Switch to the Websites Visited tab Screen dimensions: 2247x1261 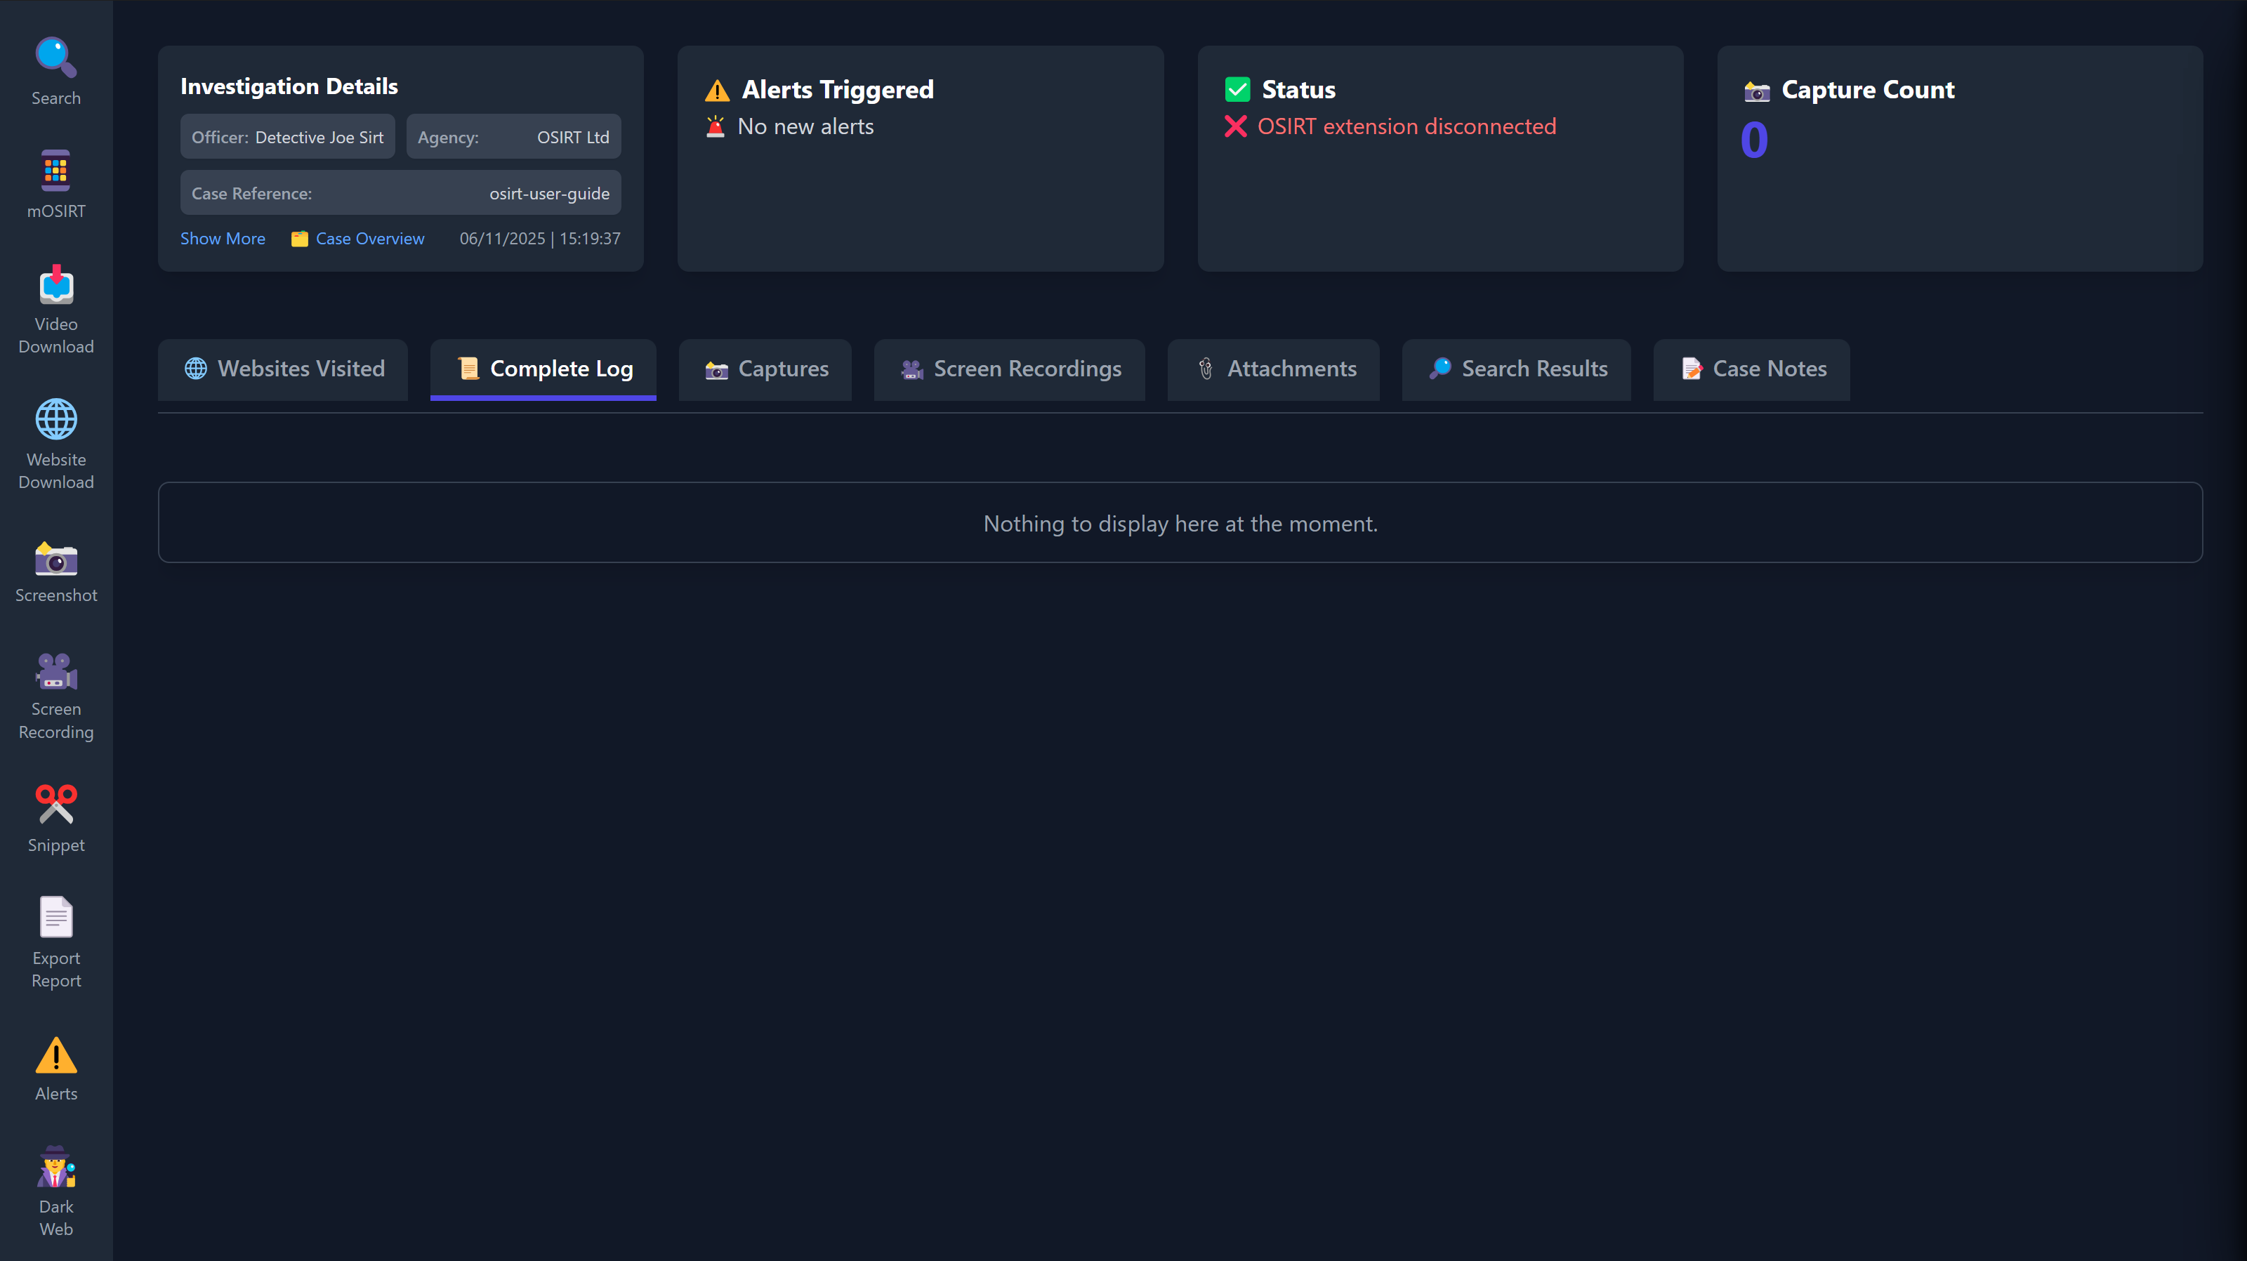(x=282, y=369)
